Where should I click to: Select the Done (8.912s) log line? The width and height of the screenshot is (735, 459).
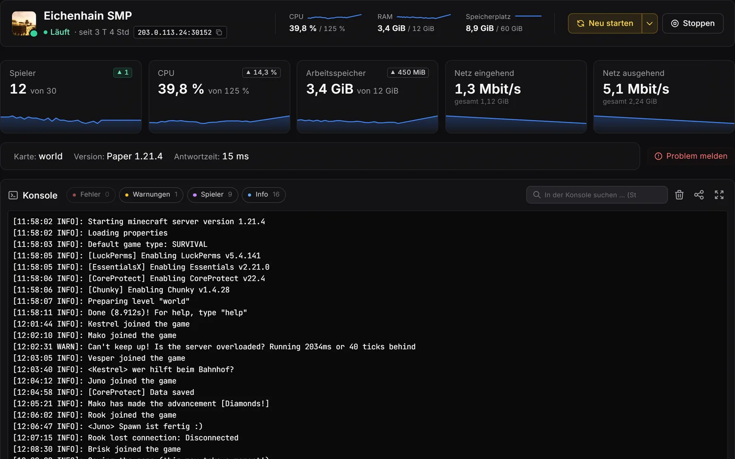tap(130, 313)
